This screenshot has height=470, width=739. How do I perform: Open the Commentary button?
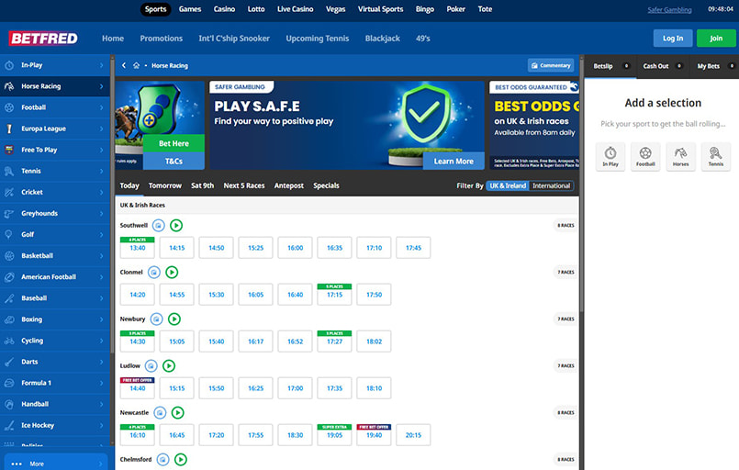tap(551, 66)
